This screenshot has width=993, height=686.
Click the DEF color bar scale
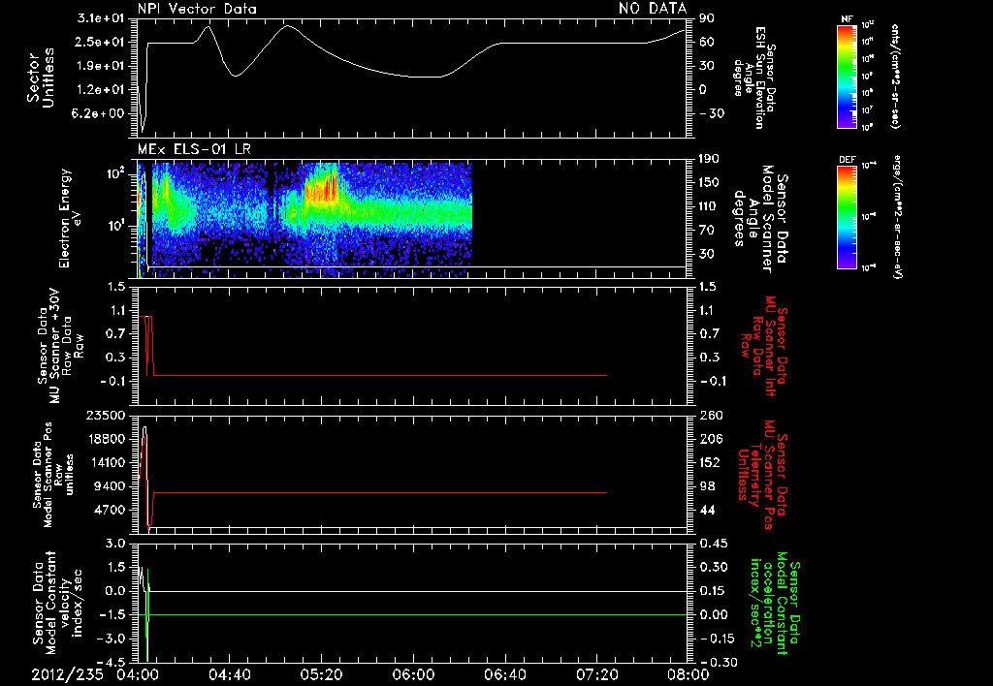coord(847,217)
